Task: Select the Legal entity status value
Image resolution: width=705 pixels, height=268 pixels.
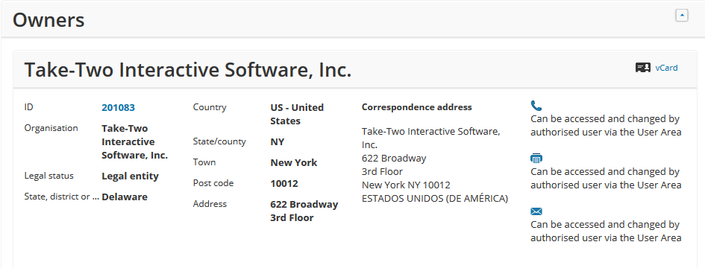Action: coord(130,176)
